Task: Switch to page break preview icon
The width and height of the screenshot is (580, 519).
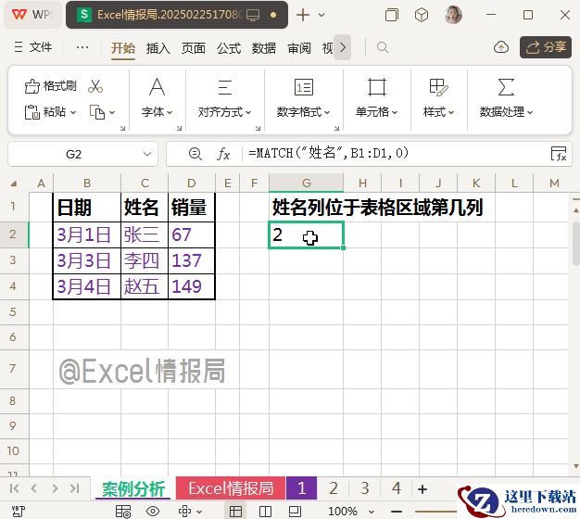Action: (295, 512)
